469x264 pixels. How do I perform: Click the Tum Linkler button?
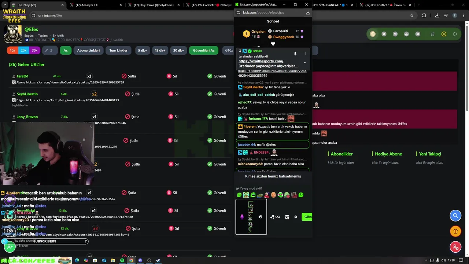(118, 50)
